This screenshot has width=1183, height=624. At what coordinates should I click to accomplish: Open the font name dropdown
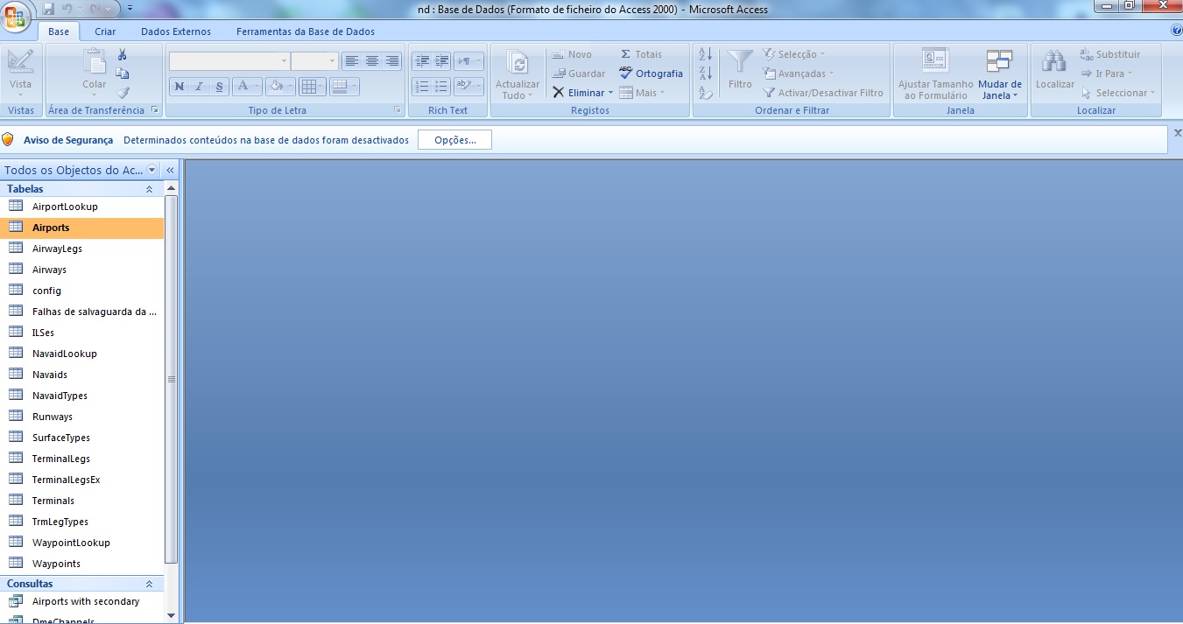284,61
